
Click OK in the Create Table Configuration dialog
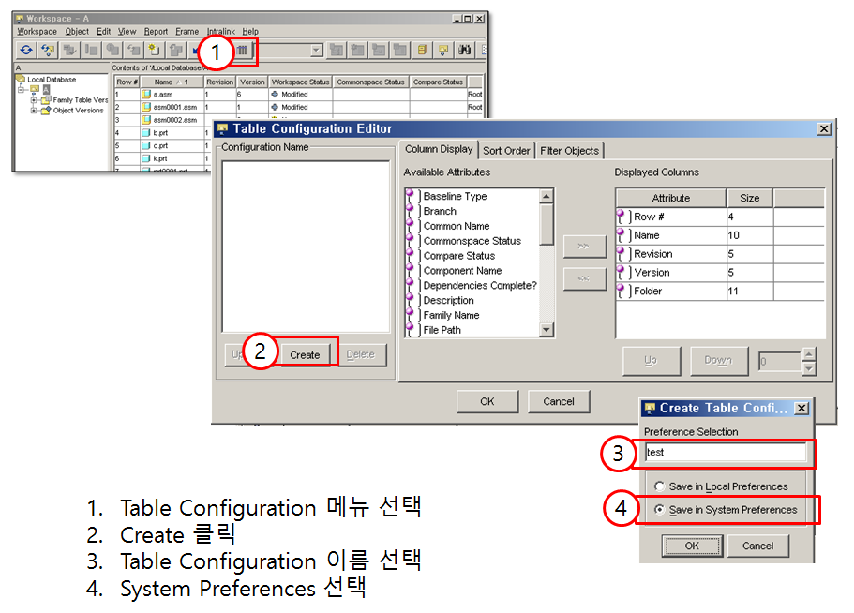691,546
